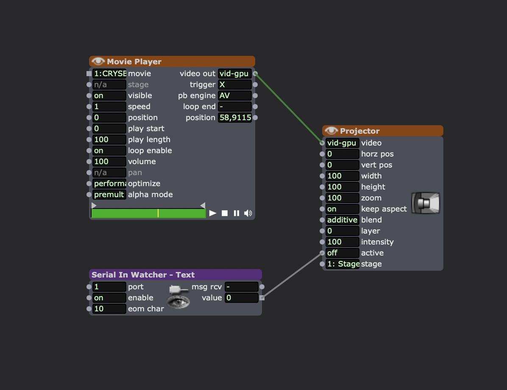Click the pause icon in Movie Player controls
507x390 pixels.
click(x=237, y=213)
